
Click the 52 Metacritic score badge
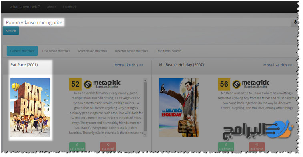coord(75,84)
